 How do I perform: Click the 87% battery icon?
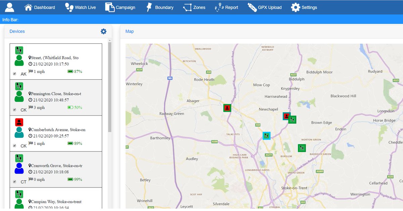coord(71,72)
